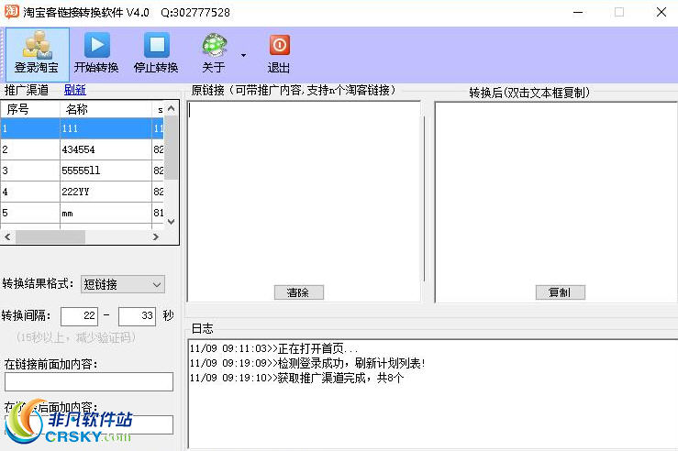The height and width of the screenshot is (451, 678).
Task: Open the 关于 about icon
Action: click(x=214, y=54)
